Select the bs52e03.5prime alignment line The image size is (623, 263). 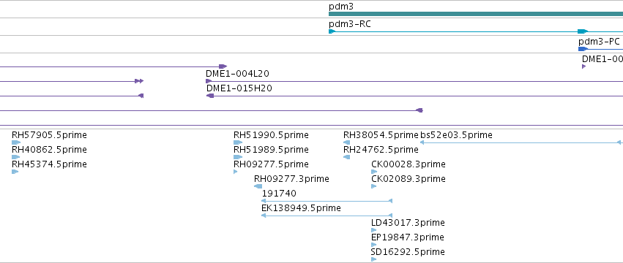(521, 142)
